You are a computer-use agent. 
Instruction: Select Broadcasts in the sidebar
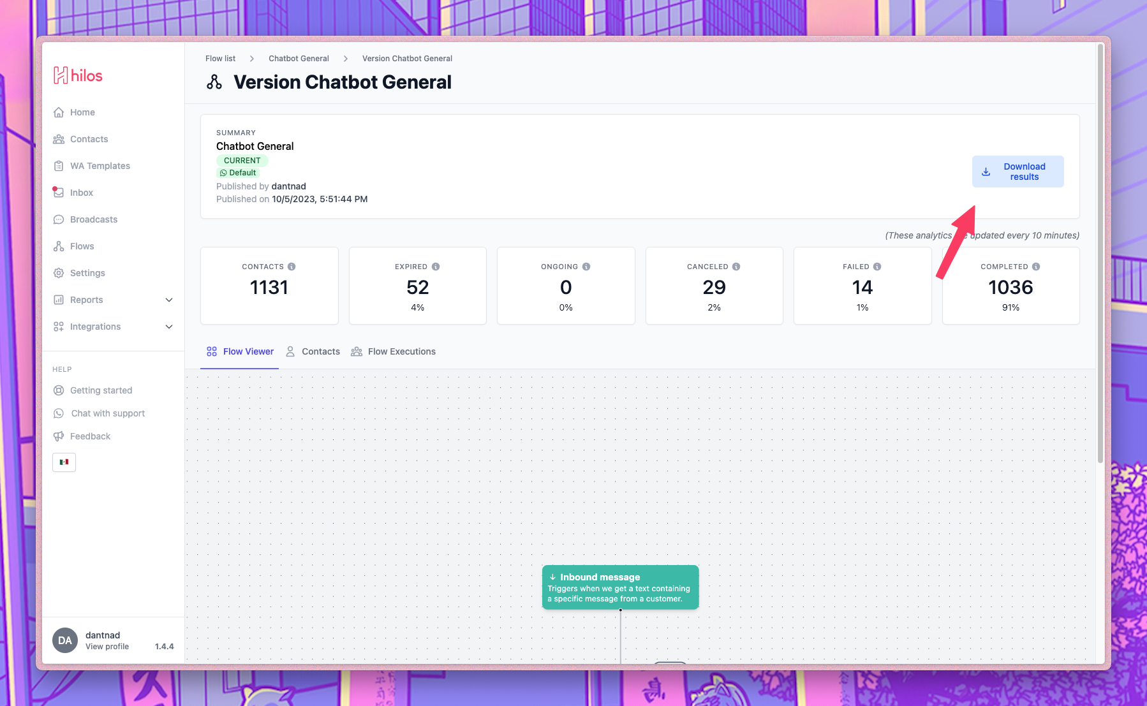(94, 219)
